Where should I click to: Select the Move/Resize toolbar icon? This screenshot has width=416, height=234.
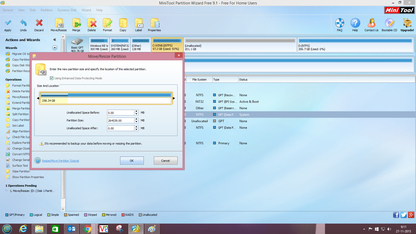coord(59,23)
